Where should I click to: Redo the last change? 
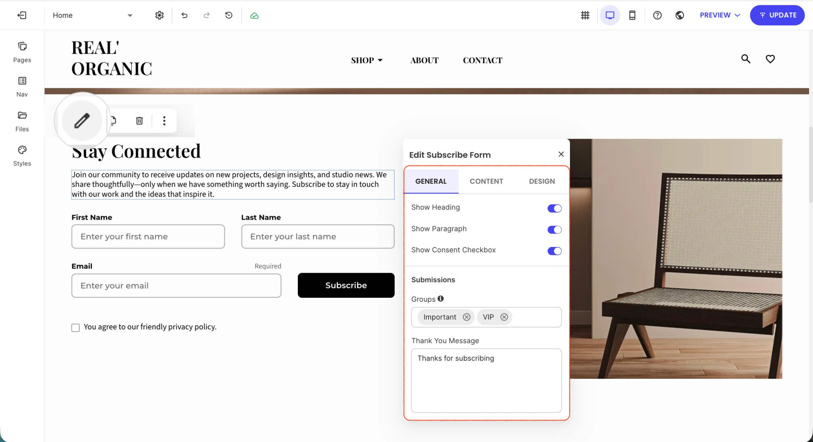coord(206,15)
